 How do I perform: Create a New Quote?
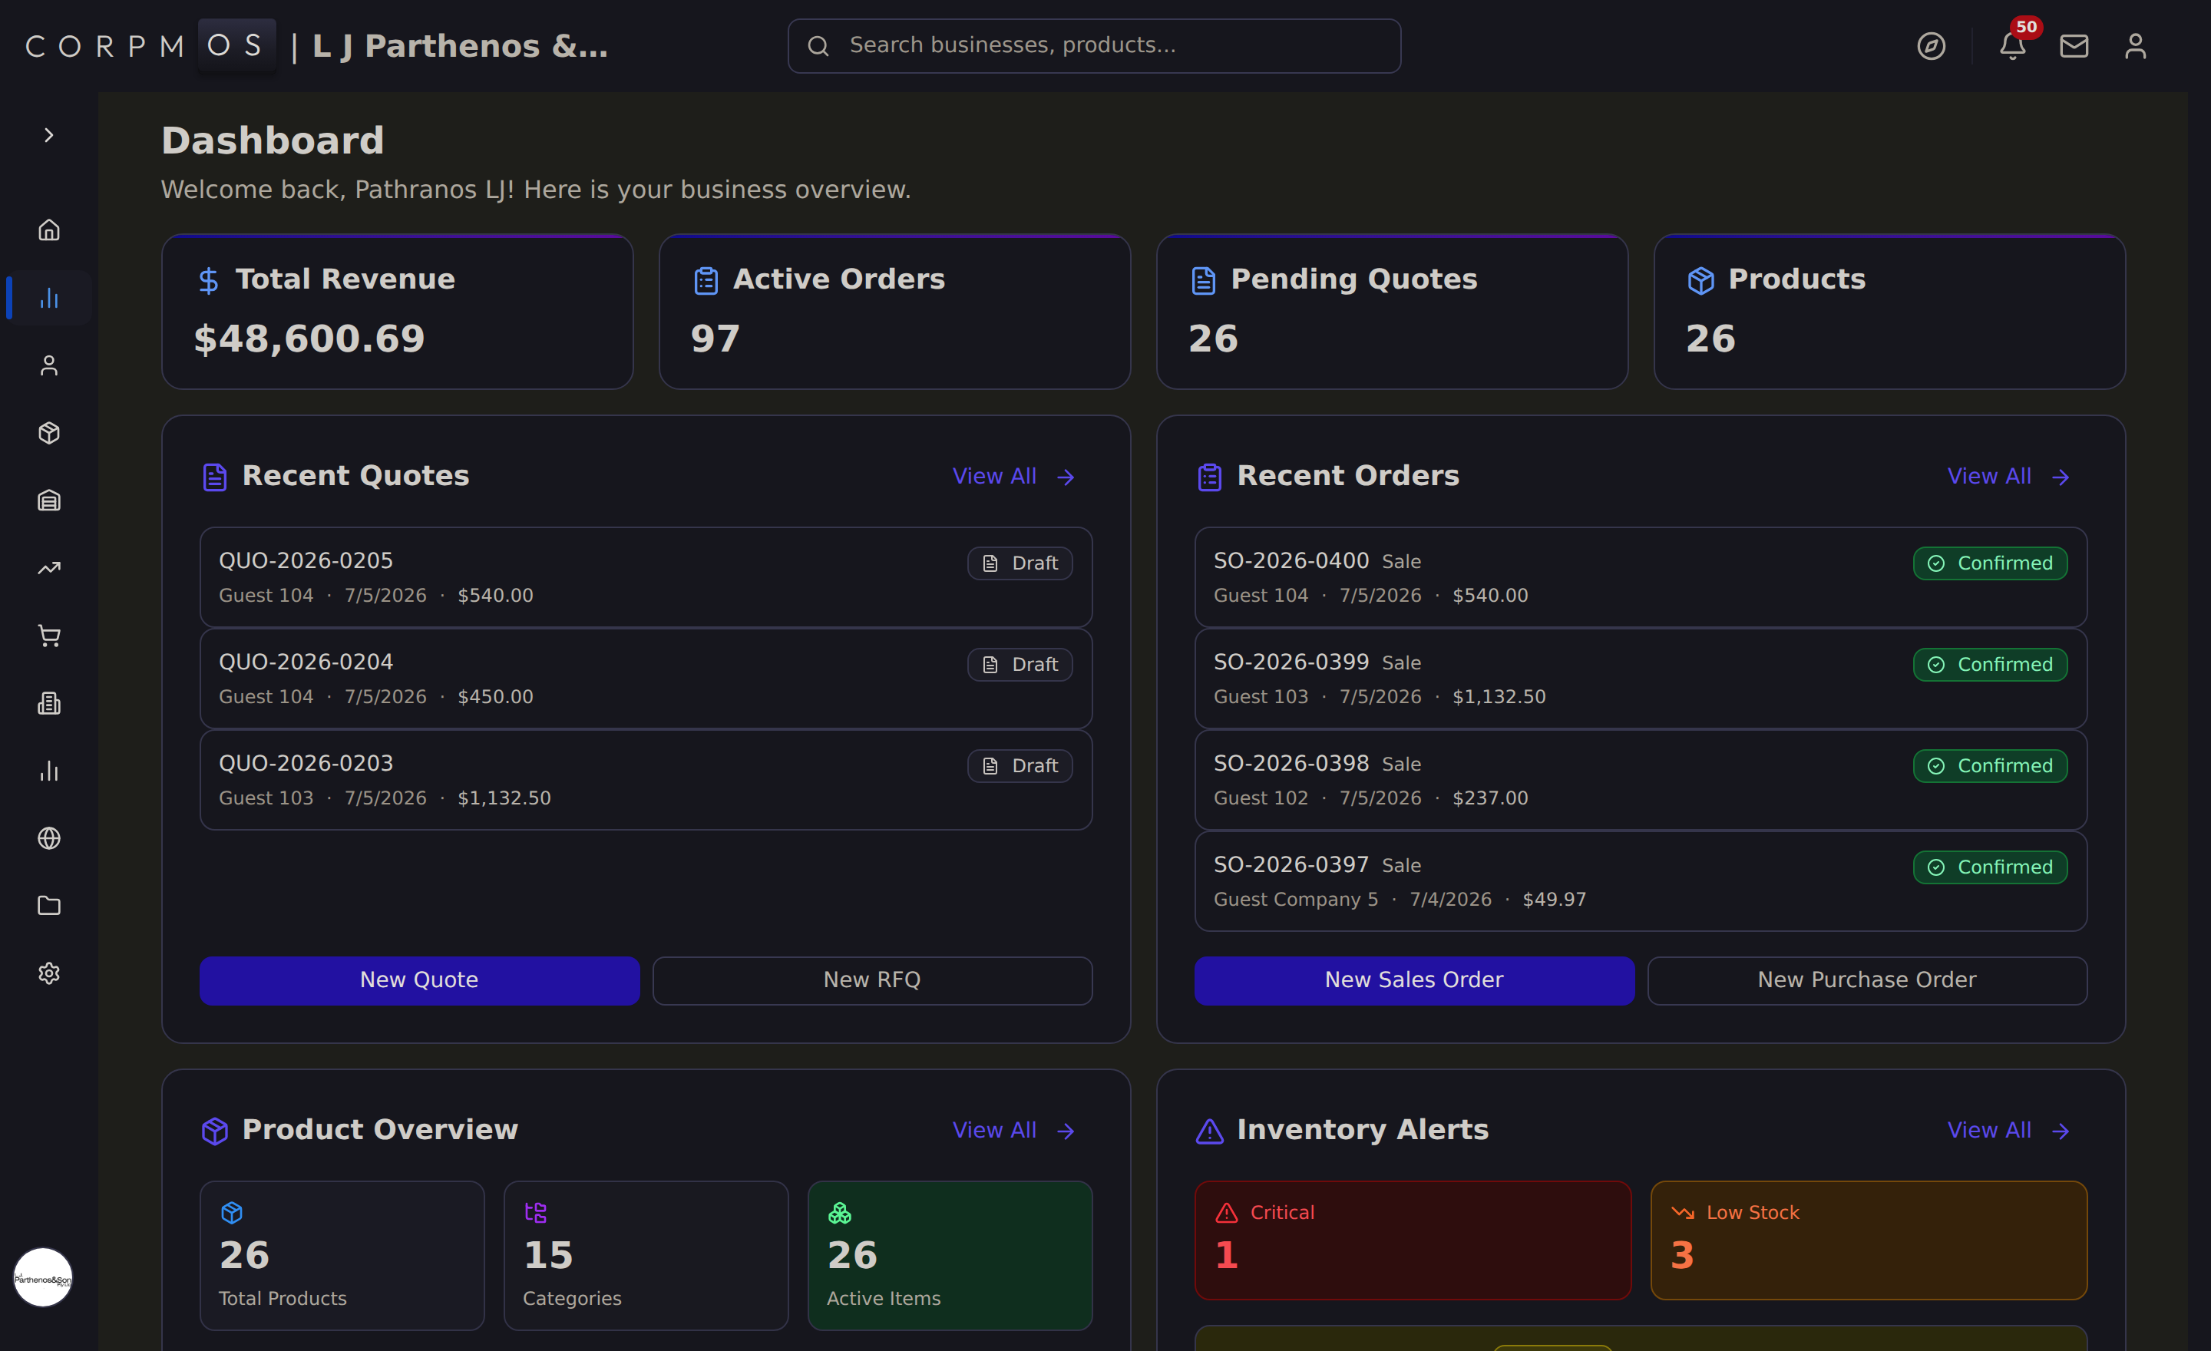419,980
